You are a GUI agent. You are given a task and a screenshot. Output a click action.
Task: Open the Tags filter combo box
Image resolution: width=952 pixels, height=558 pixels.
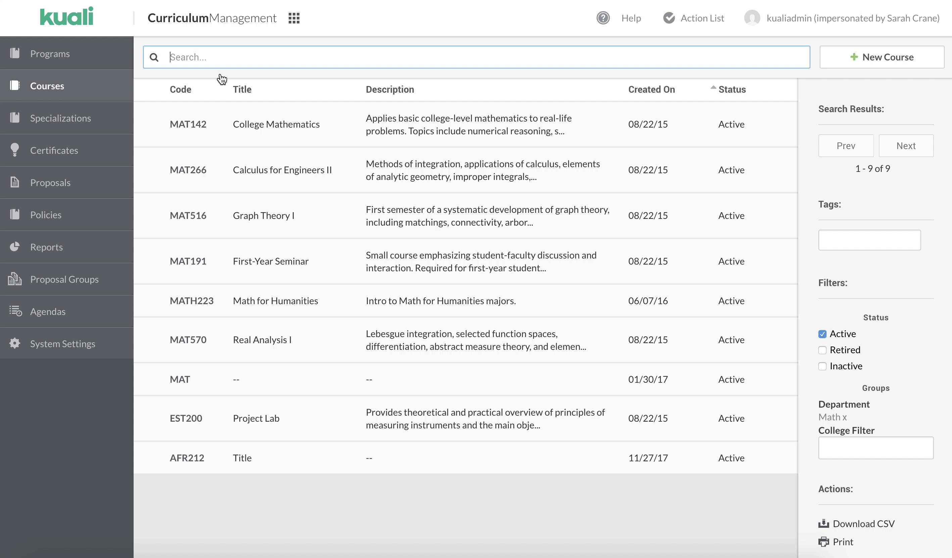point(869,240)
